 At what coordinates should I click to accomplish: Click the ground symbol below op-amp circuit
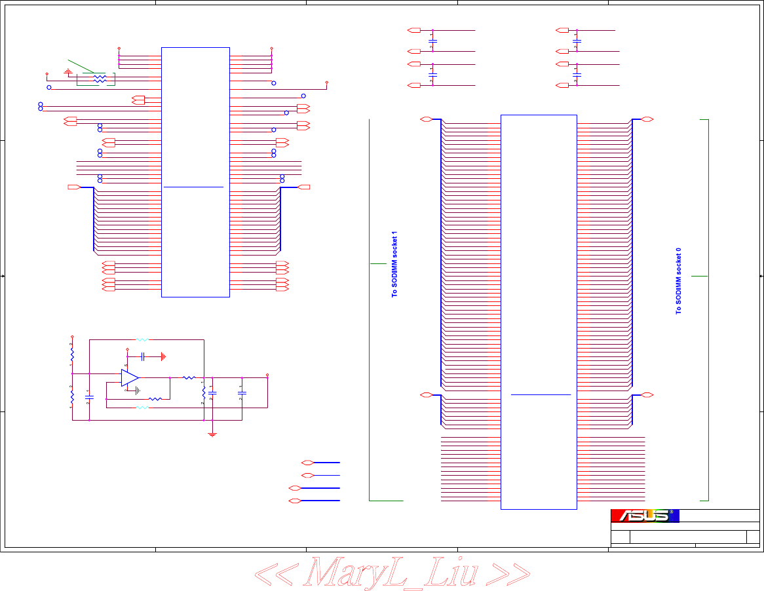tap(212, 434)
